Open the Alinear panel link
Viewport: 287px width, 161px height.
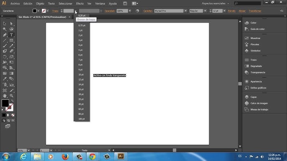pyautogui.click(x=242, y=11)
